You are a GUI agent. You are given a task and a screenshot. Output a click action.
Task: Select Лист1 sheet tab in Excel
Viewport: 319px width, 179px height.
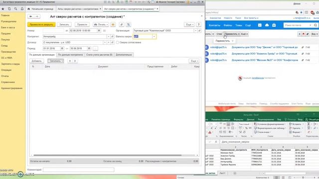tap(223, 174)
